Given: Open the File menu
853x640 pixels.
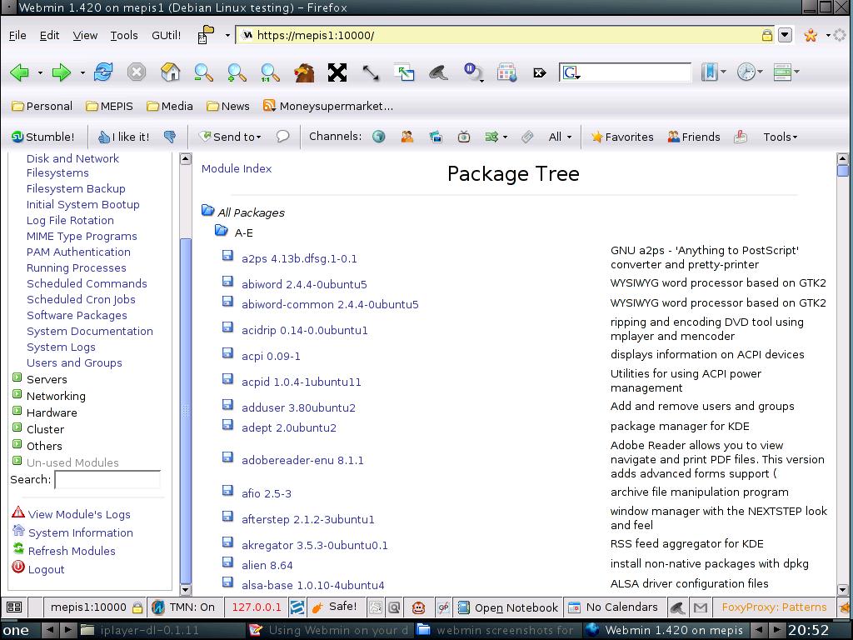Looking at the screenshot, I should coord(17,35).
